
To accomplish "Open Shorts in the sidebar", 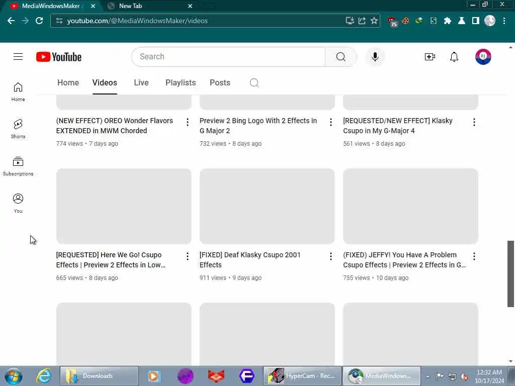I will tap(18, 129).
